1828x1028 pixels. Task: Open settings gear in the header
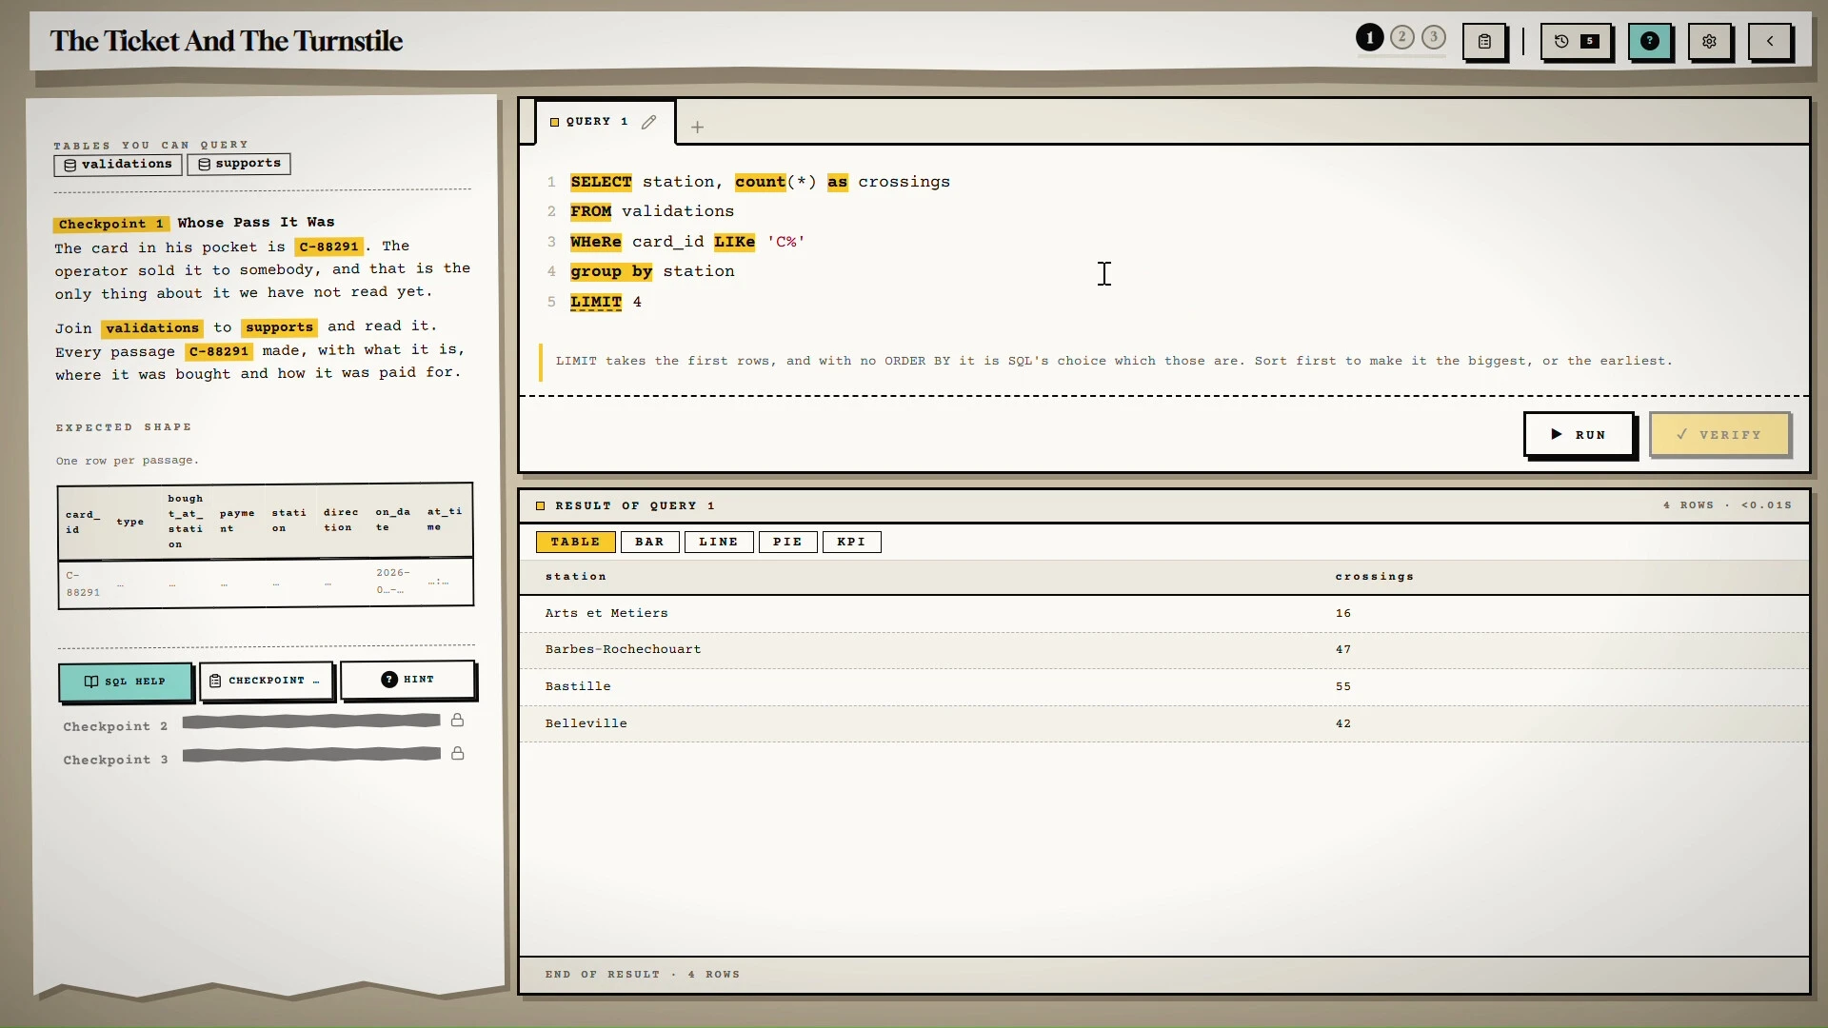(1709, 42)
